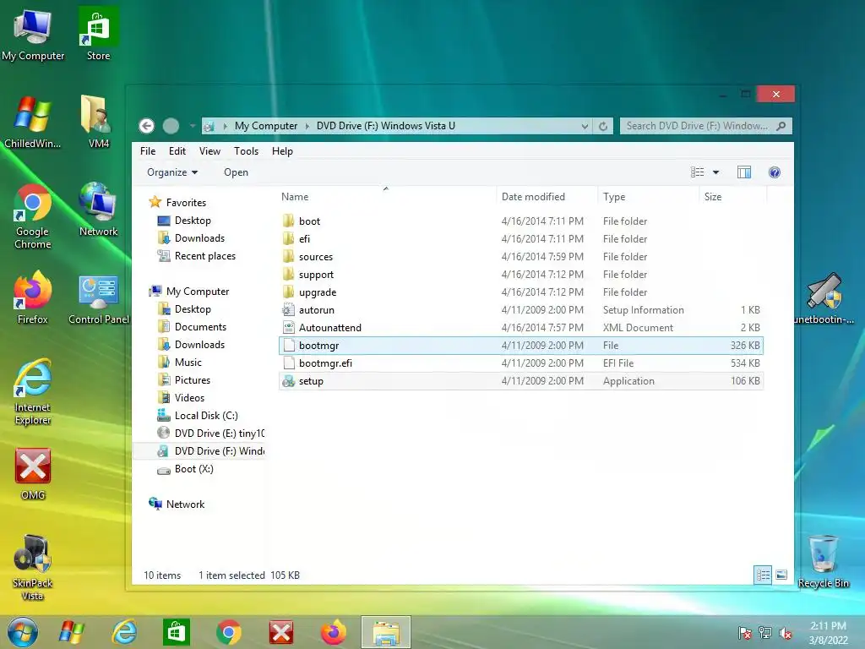Expand the address bar history dropdown
Image resolution: width=865 pixels, height=649 pixels.
[x=585, y=126]
